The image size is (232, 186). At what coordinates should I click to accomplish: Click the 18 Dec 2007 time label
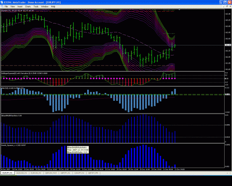point(6,169)
